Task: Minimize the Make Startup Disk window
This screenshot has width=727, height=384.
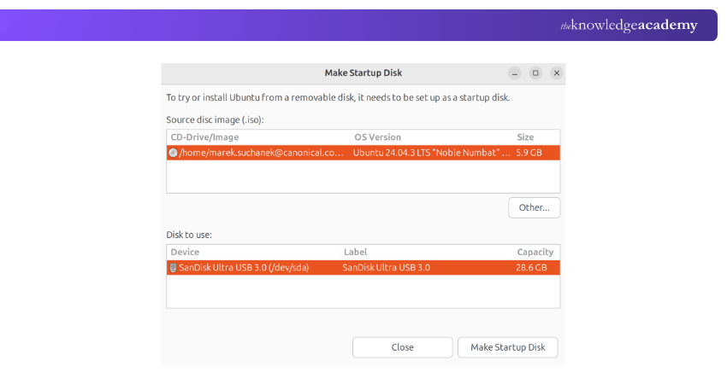Action: tap(515, 73)
